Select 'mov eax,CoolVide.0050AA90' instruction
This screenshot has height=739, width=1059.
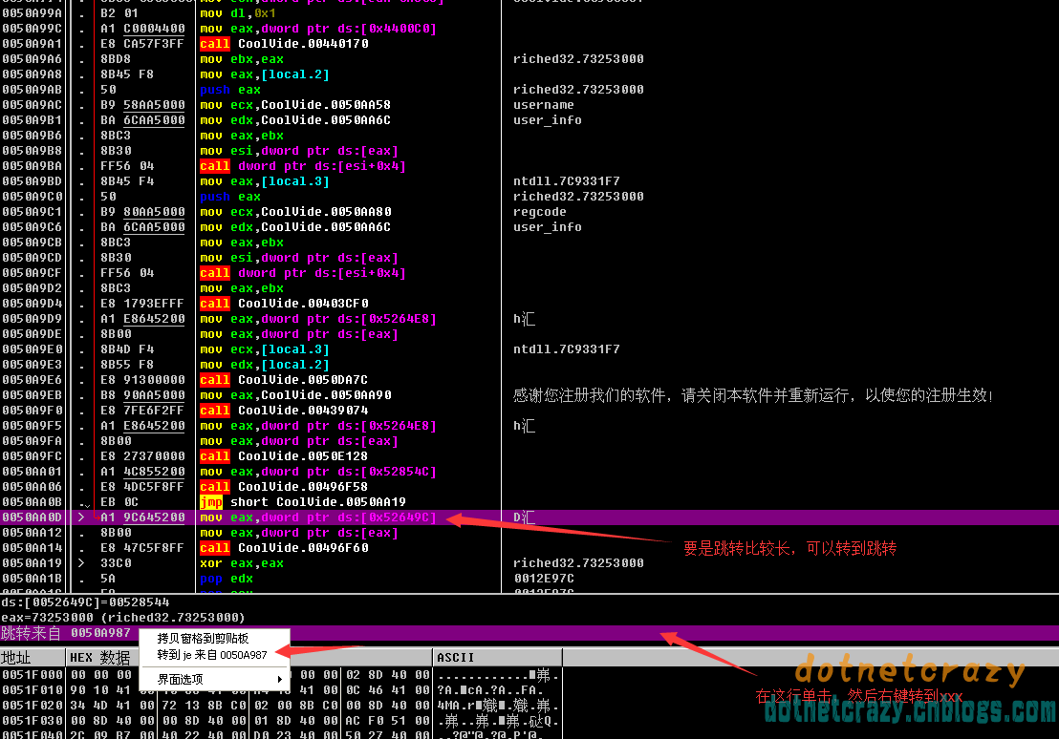[295, 395]
